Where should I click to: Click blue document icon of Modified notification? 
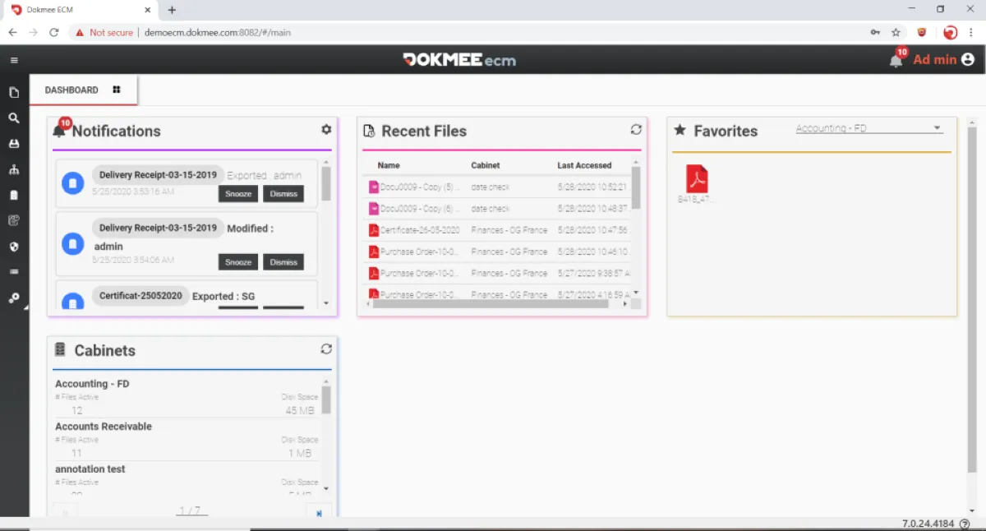click(73, 243)
